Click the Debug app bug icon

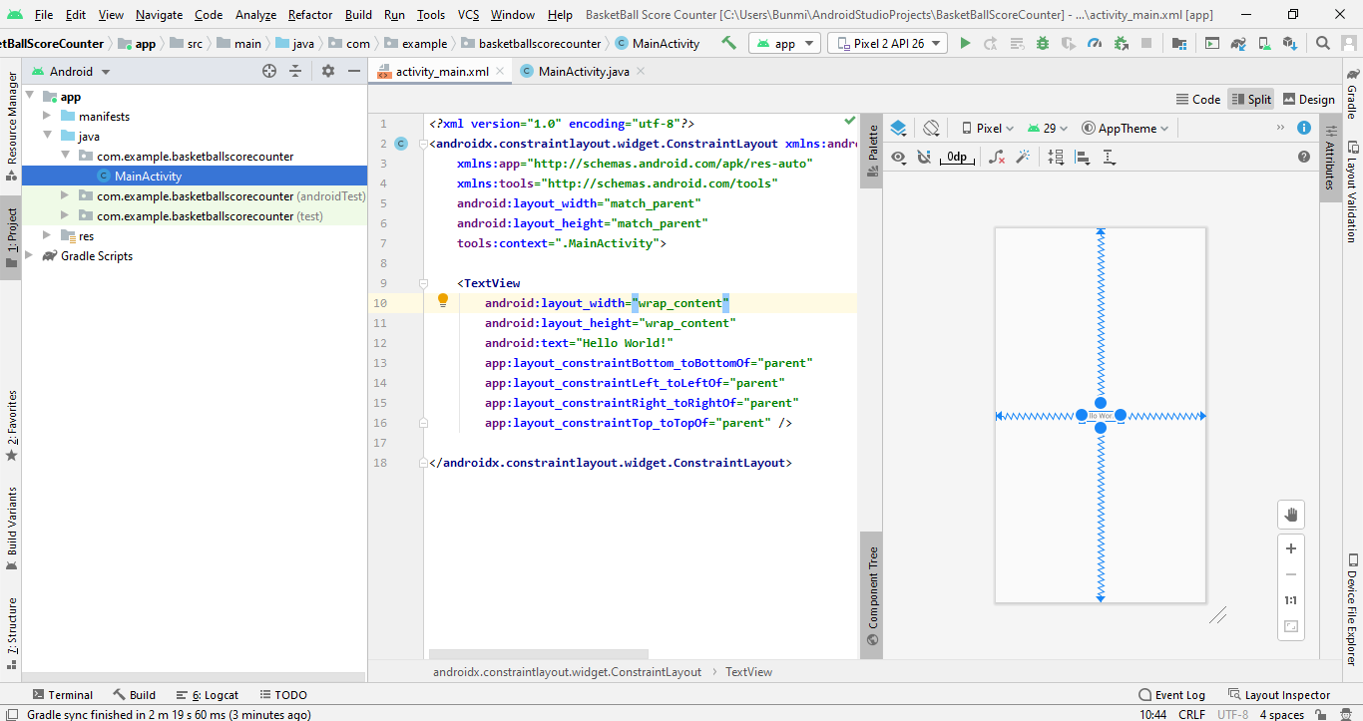pyautogui.click(x=1043, y=43)
